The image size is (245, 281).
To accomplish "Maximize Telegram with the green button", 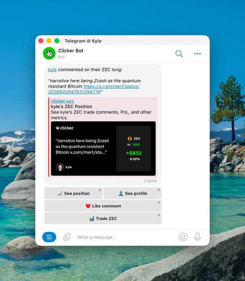I will 57,41.
